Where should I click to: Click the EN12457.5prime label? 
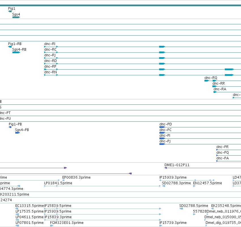click(208, 183)
